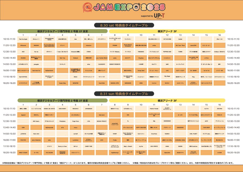Select the Bunny La Crew cell
Screen dimensions: 243x172
[x=62, y=146]
